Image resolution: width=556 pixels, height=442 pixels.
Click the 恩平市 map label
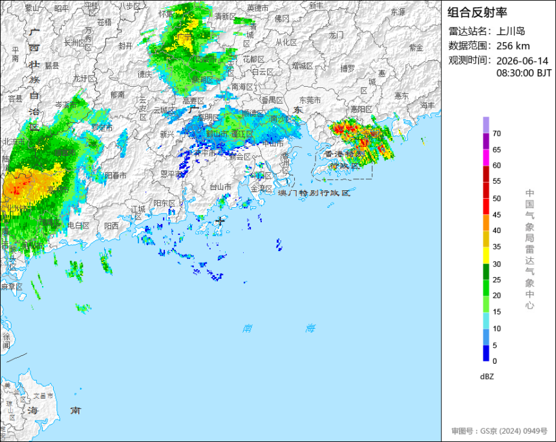click(171, 174)
